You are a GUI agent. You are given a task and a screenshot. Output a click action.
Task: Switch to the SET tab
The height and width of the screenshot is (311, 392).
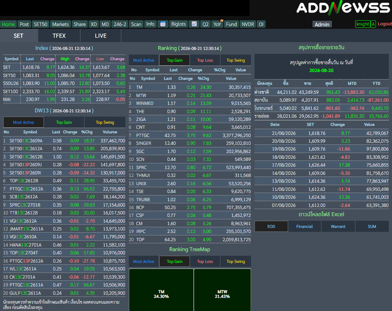pyautogui.click(x=18, y=36)
